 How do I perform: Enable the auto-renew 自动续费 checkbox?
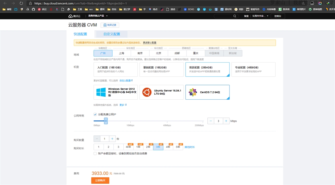pos(95,154)
